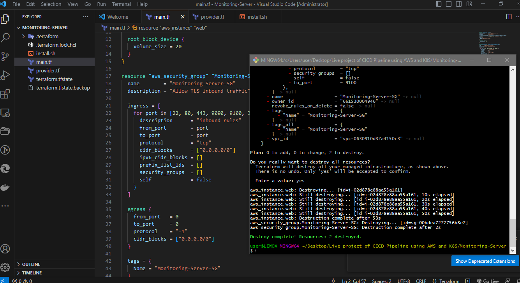Click Show Deprecated Extensions button
The height and width of the screenshot is (283, 520).
pos(485,261)
